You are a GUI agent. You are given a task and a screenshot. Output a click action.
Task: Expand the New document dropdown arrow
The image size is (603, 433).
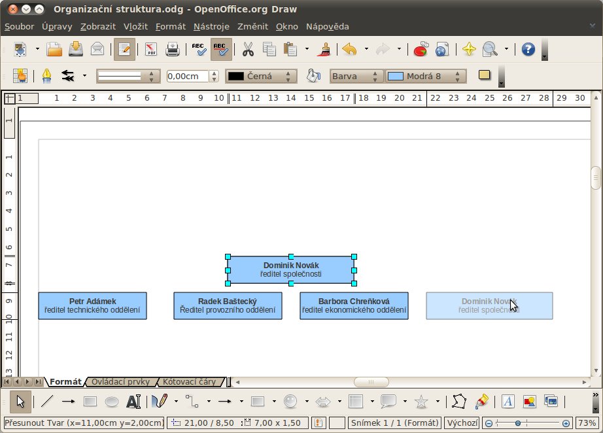tap(37, 49)
